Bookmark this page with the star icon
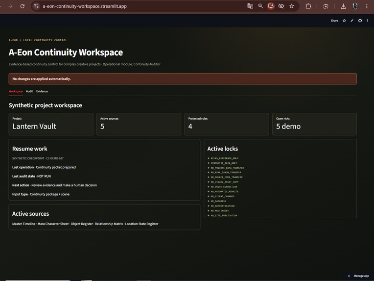Screen dimensions: 374x281 tap(292, 6)
